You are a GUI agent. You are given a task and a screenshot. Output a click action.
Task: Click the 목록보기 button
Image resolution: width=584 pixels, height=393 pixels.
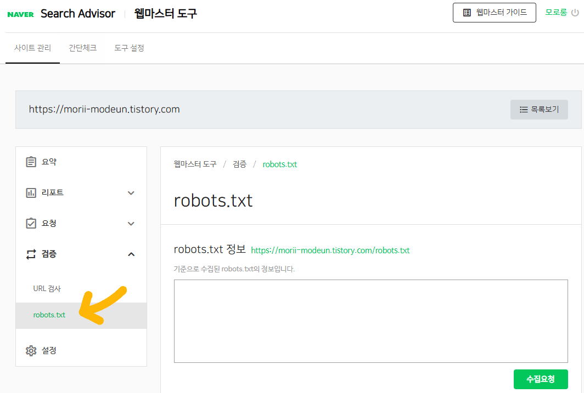pyautogui.click(x=539, y=109)
